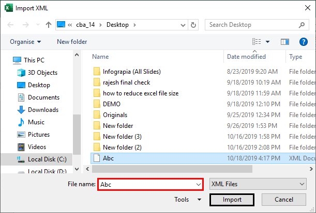316x213 pixels.
Task: Click horizontal scrollbar right arrow
Action: pos(311,169)
